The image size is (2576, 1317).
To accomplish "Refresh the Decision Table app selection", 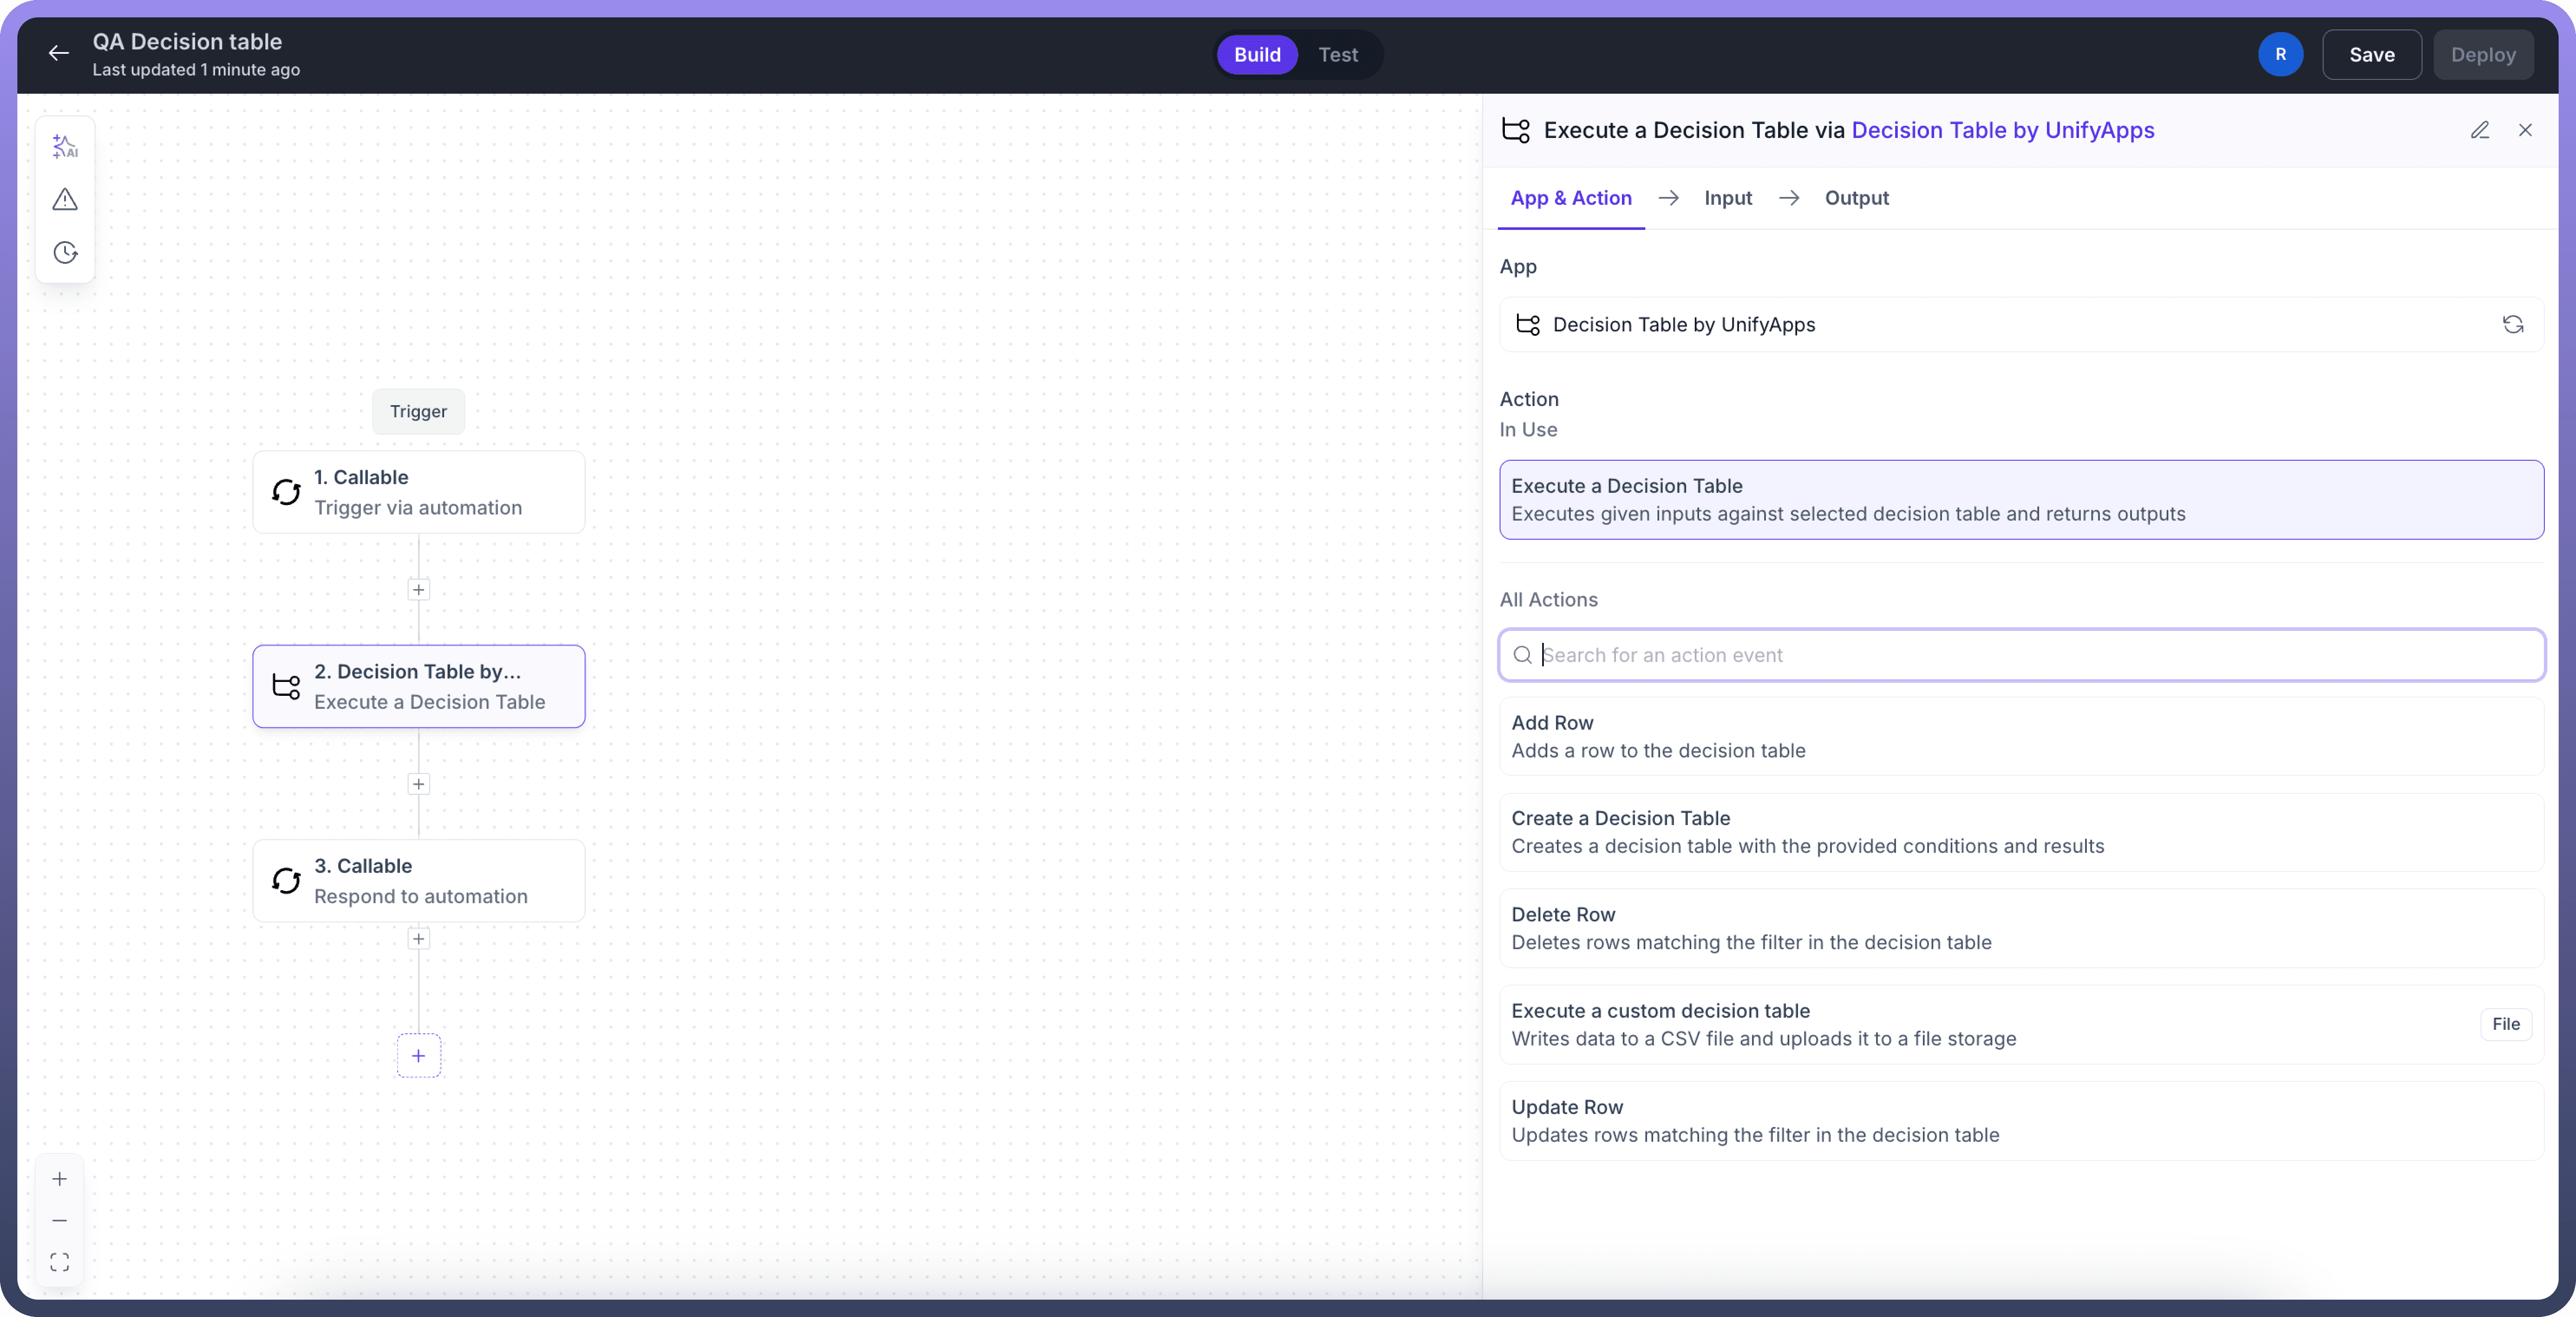I will click(x=2512, y=324).
